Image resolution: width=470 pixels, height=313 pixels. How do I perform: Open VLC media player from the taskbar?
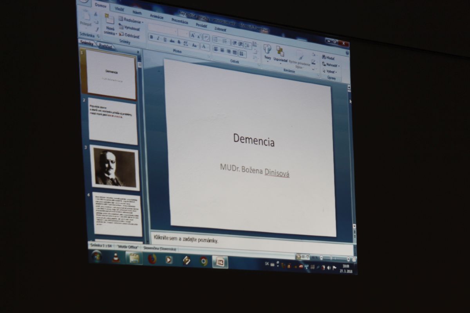116,257
